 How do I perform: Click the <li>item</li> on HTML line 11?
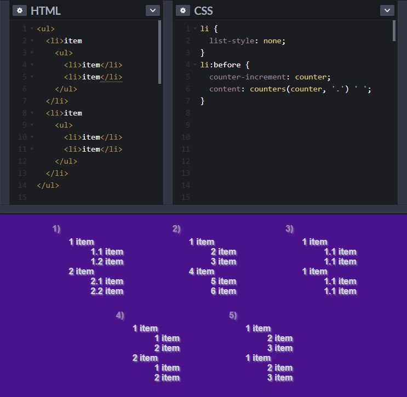[93, 149]
